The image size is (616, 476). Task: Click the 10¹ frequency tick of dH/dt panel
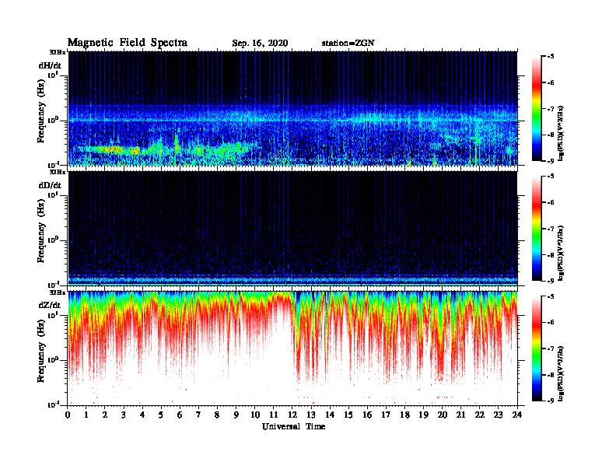point(53,75)
